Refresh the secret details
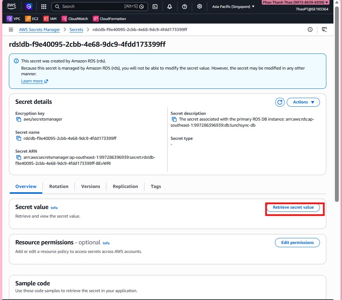 [x=280, y=102]
